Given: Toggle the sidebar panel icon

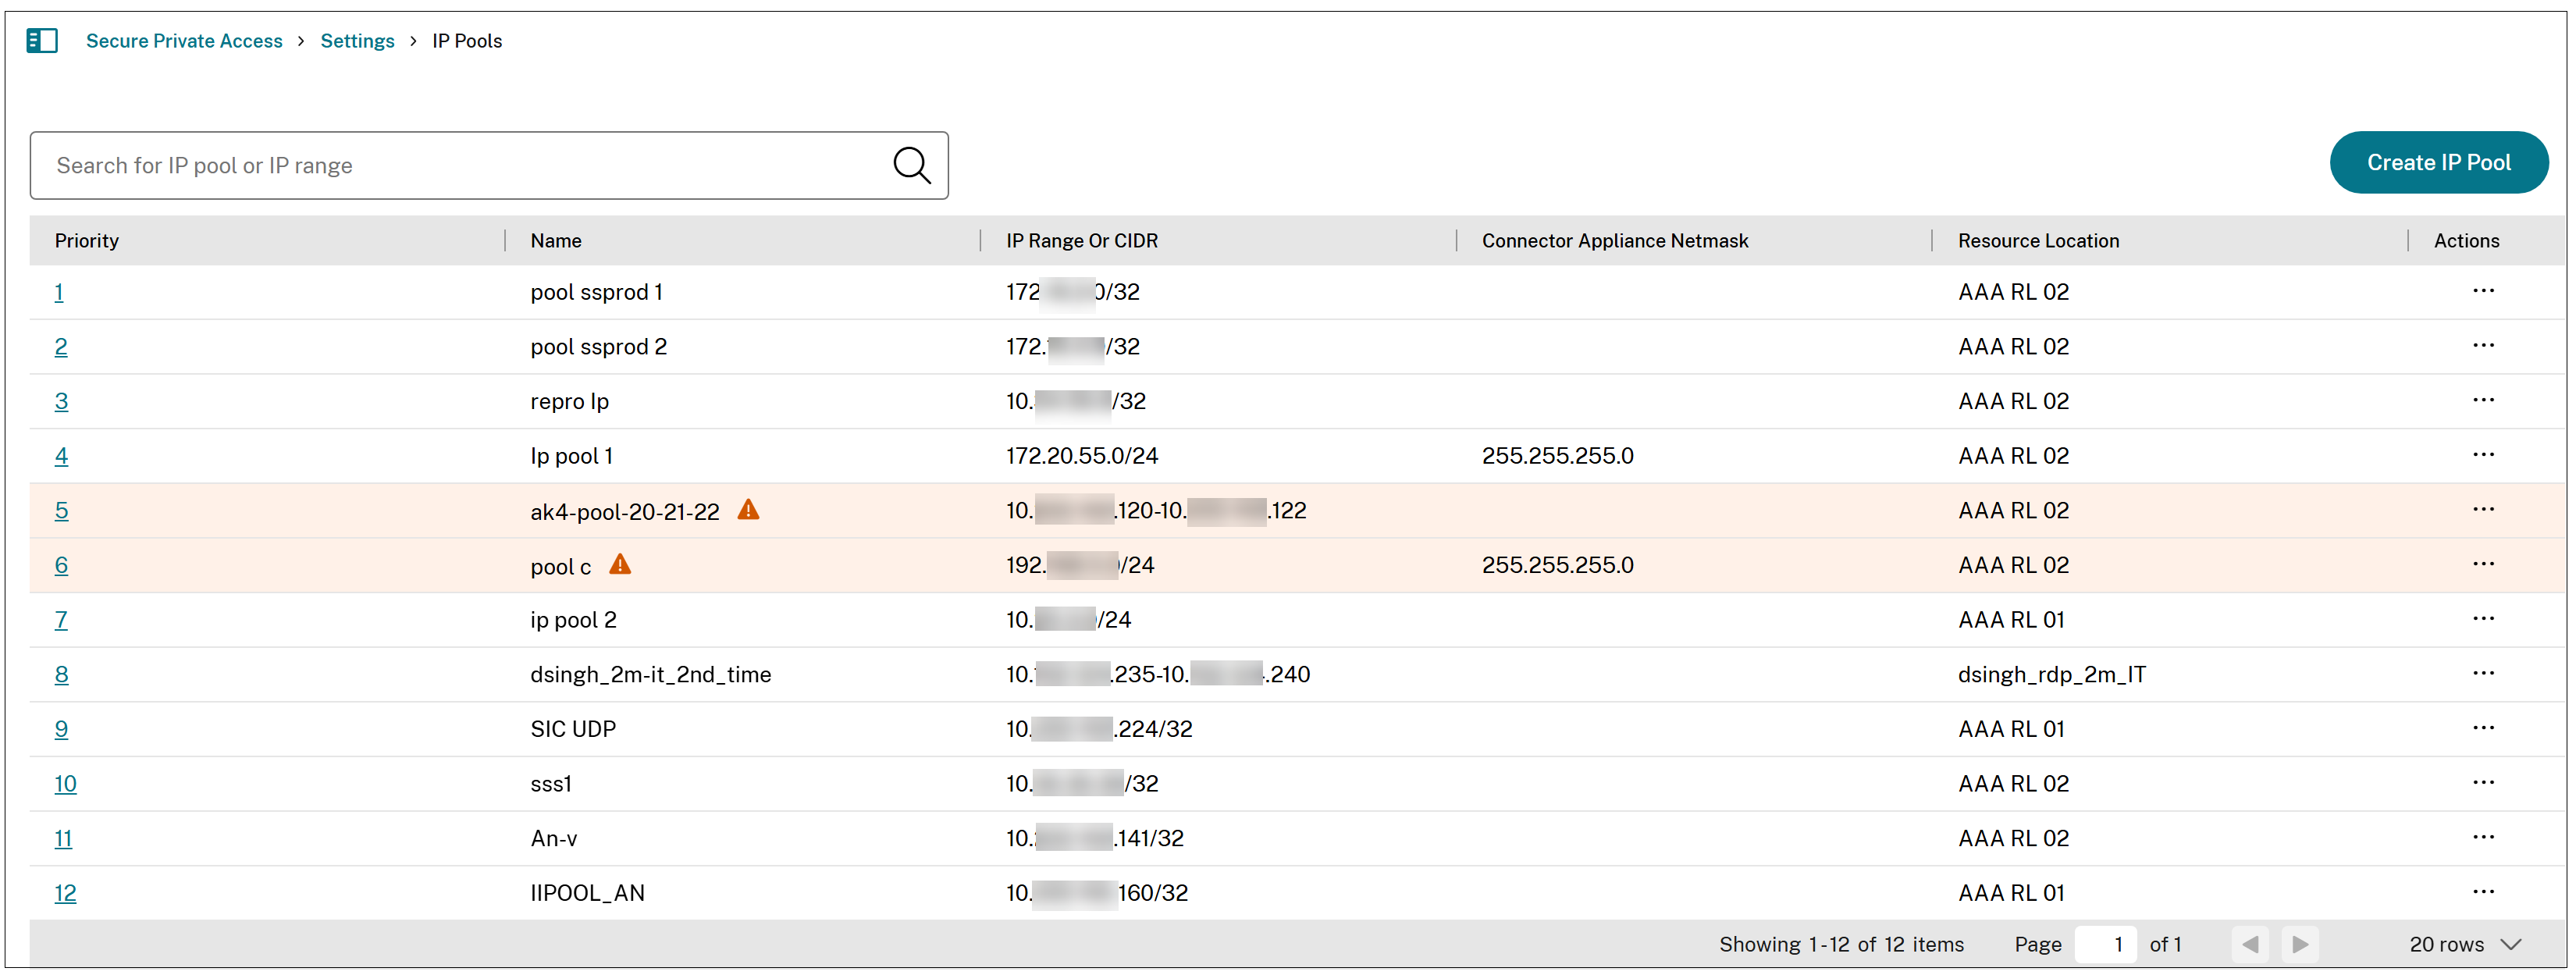Looking at the screenshot, I should (x=42, y=41).
